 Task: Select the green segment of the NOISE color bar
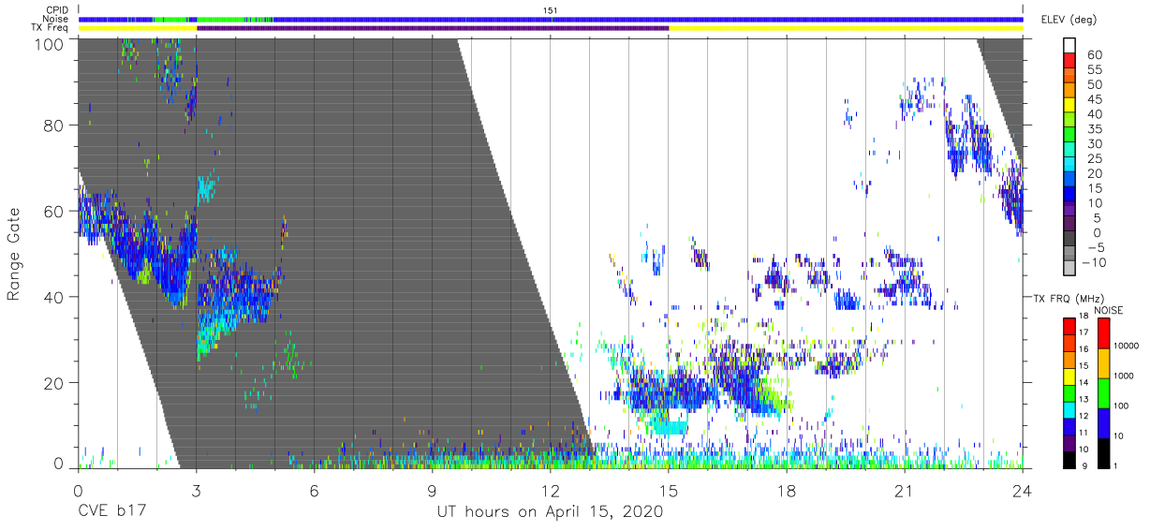1102,392
